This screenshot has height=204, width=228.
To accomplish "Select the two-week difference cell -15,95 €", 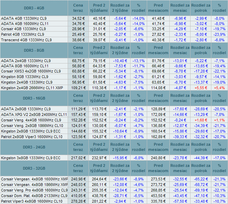I will [120, 158].
